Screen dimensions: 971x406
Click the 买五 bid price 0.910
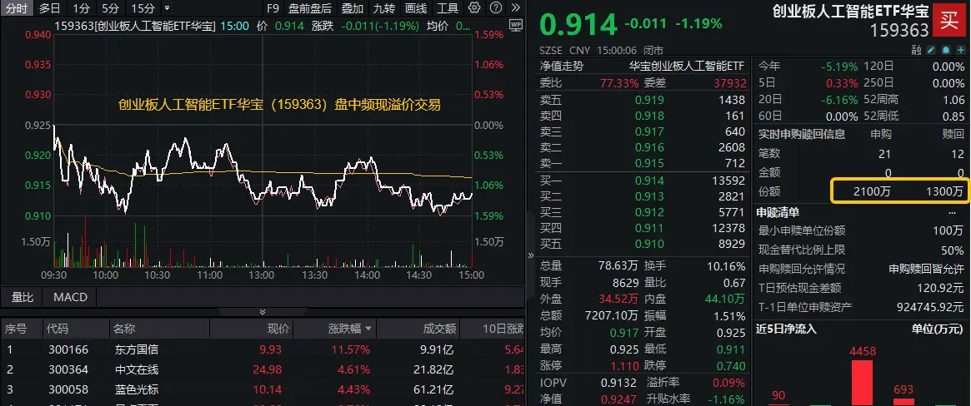click(x=649, y=244)
